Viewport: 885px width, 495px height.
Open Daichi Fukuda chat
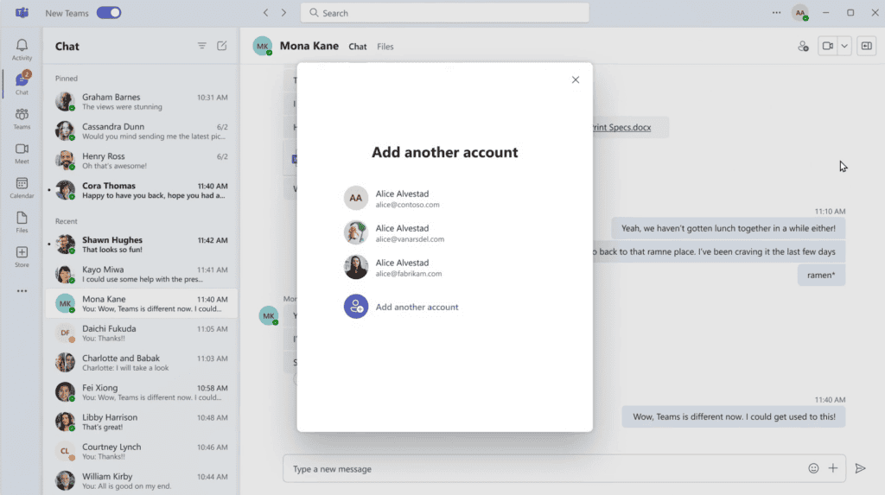pyautogui.click(x=141, y=333)
